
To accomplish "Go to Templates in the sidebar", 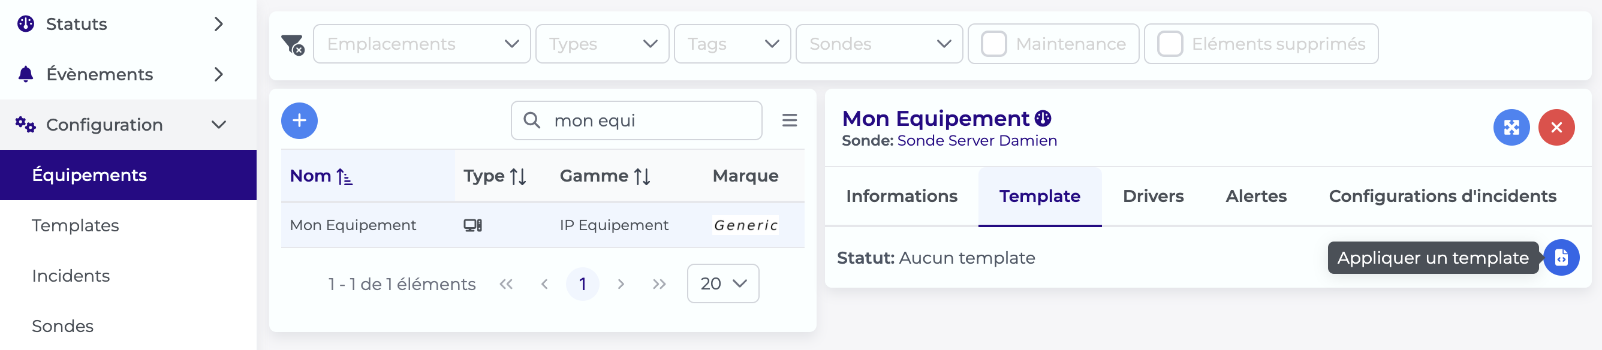I will [x=76, y=226].
